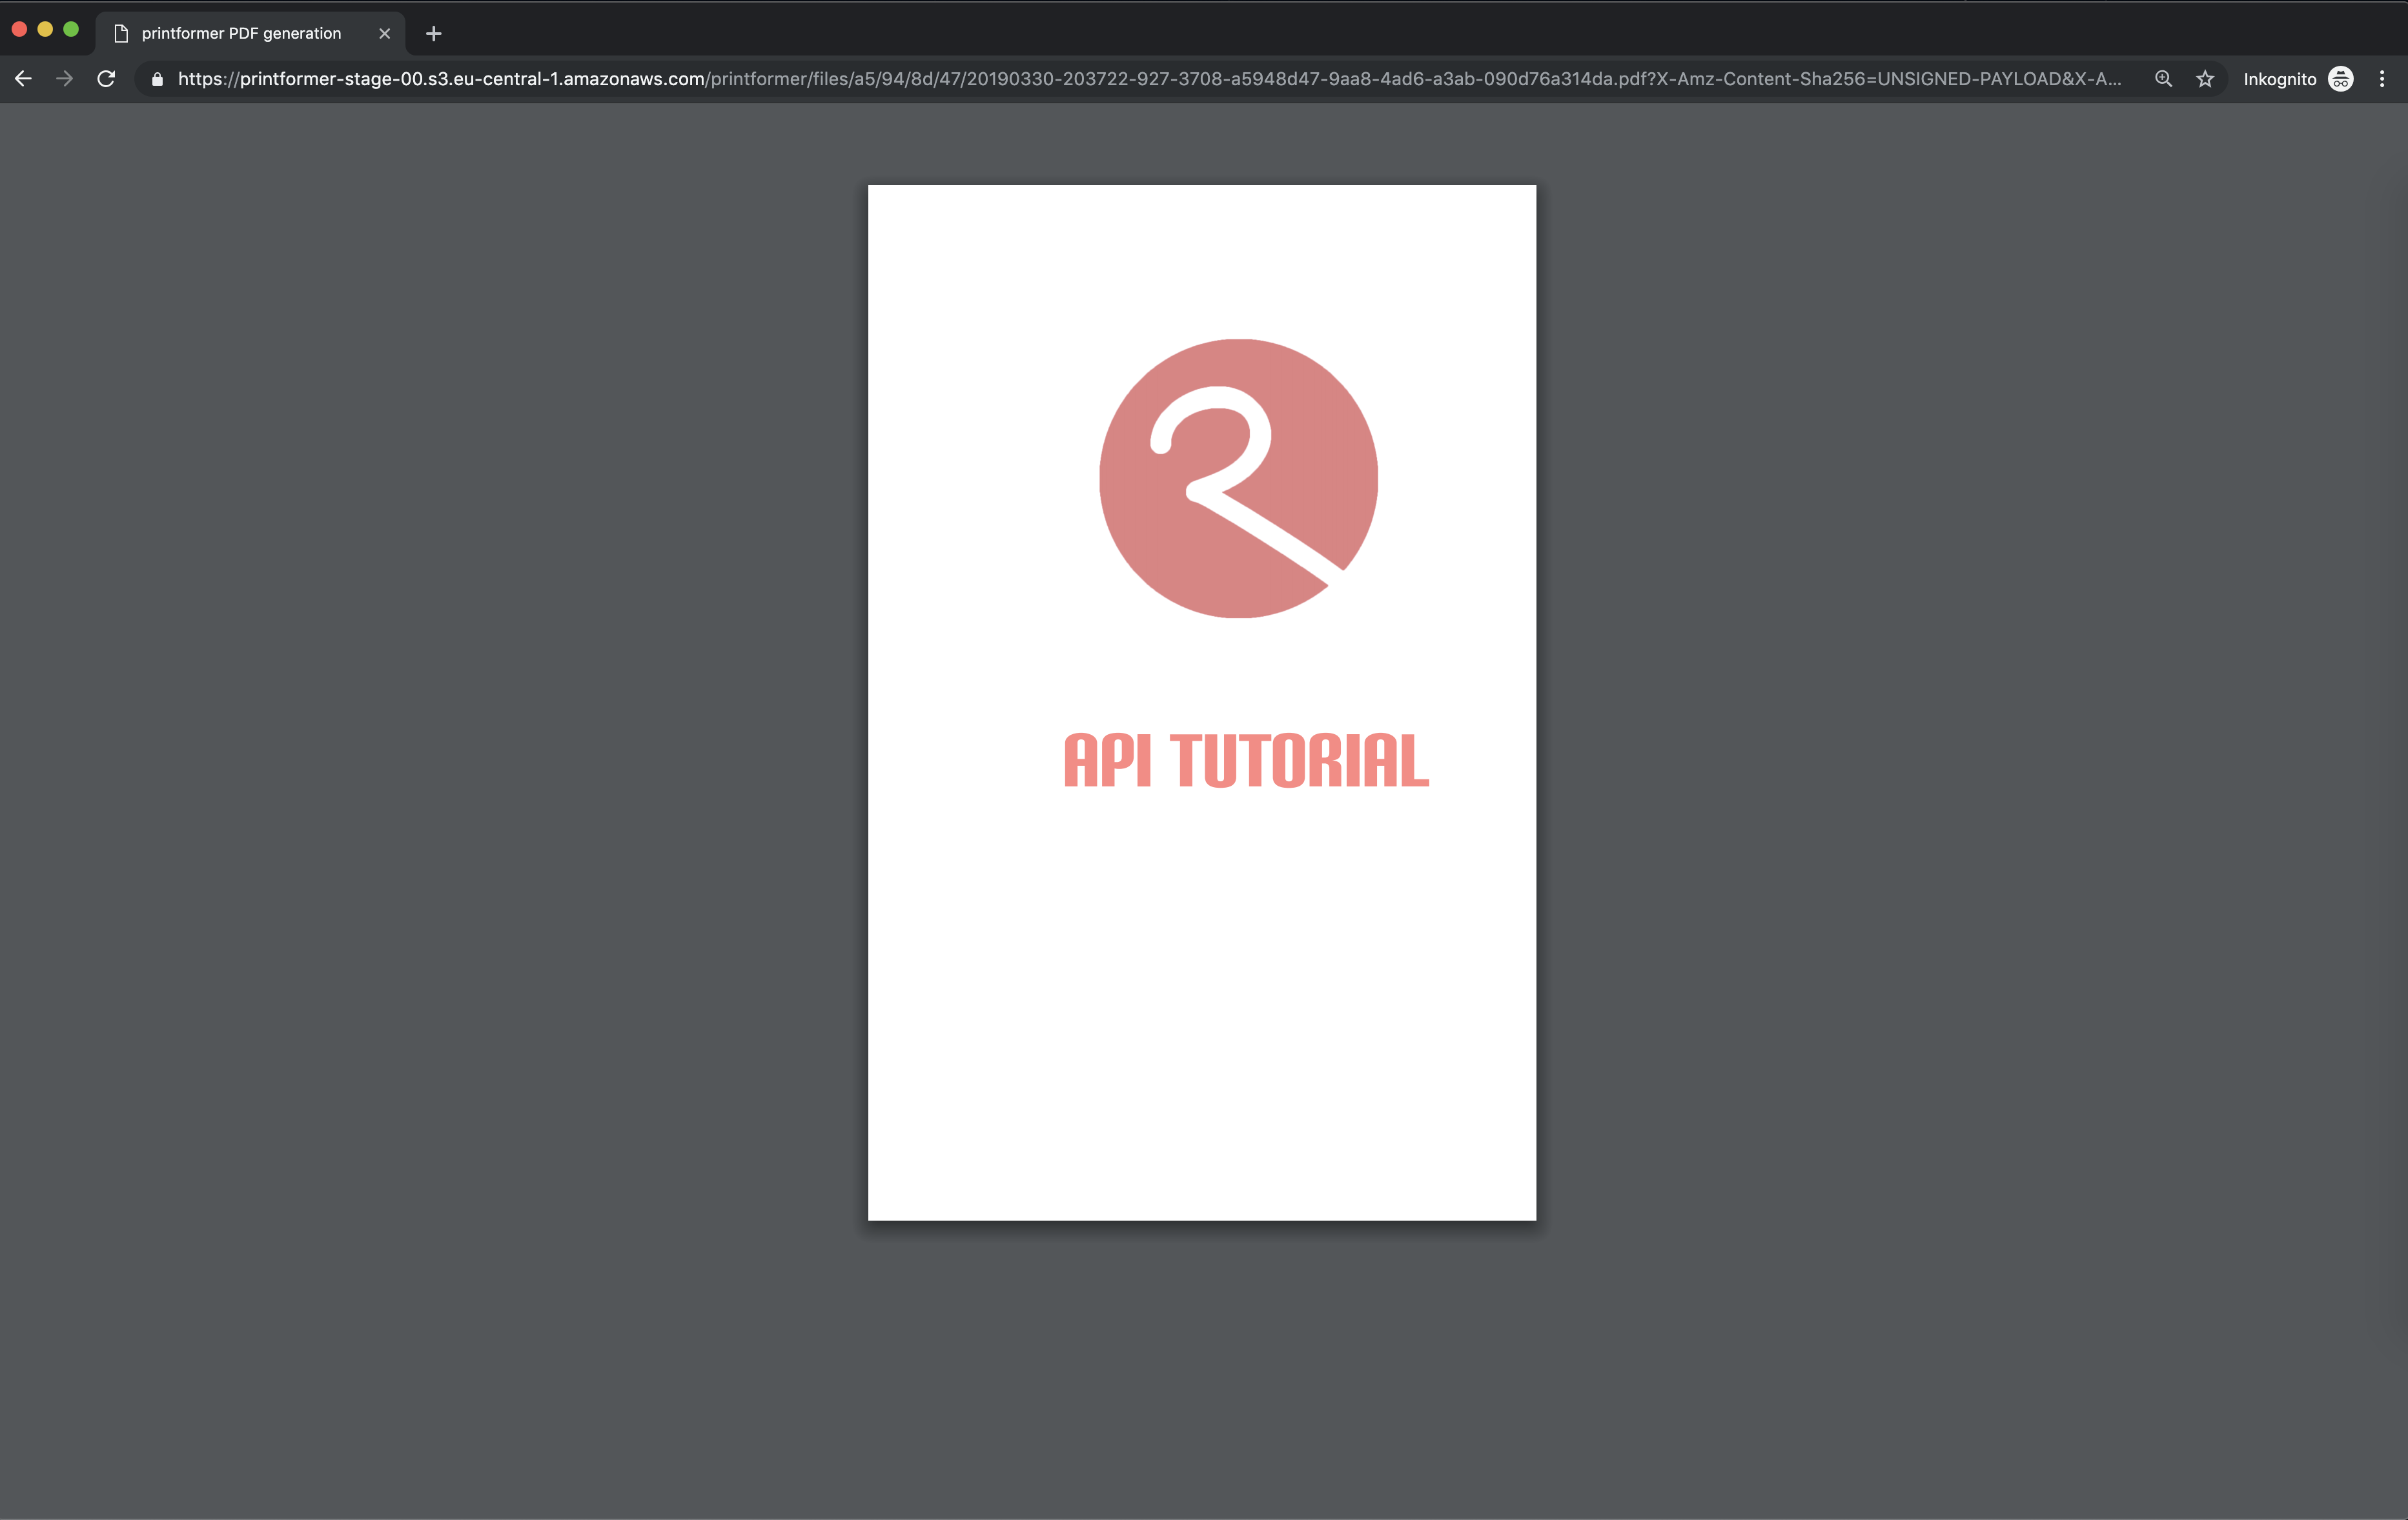
Task: Click the incognito avatar icon
Action: [x=2341, y=79]
